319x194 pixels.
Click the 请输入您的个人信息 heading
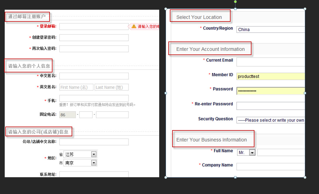[29, 66]
